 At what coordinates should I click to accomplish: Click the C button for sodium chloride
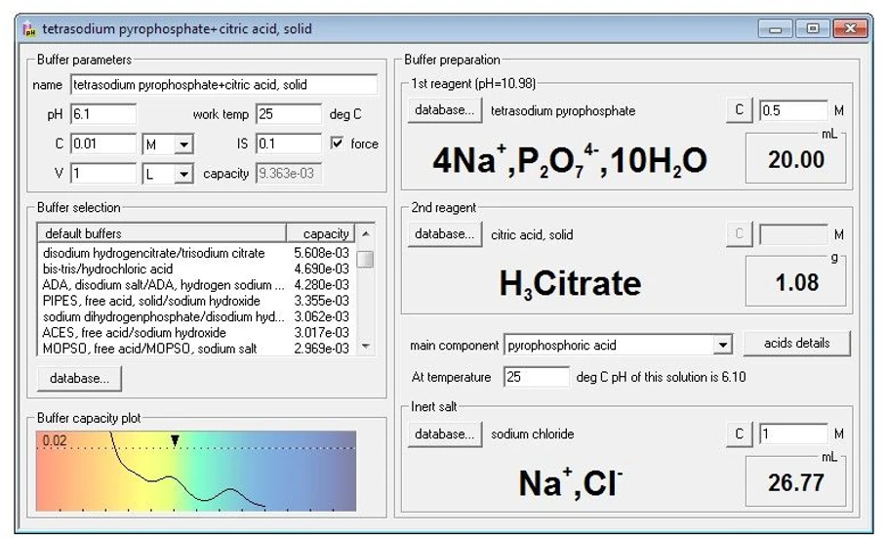[x=739, y=434]
